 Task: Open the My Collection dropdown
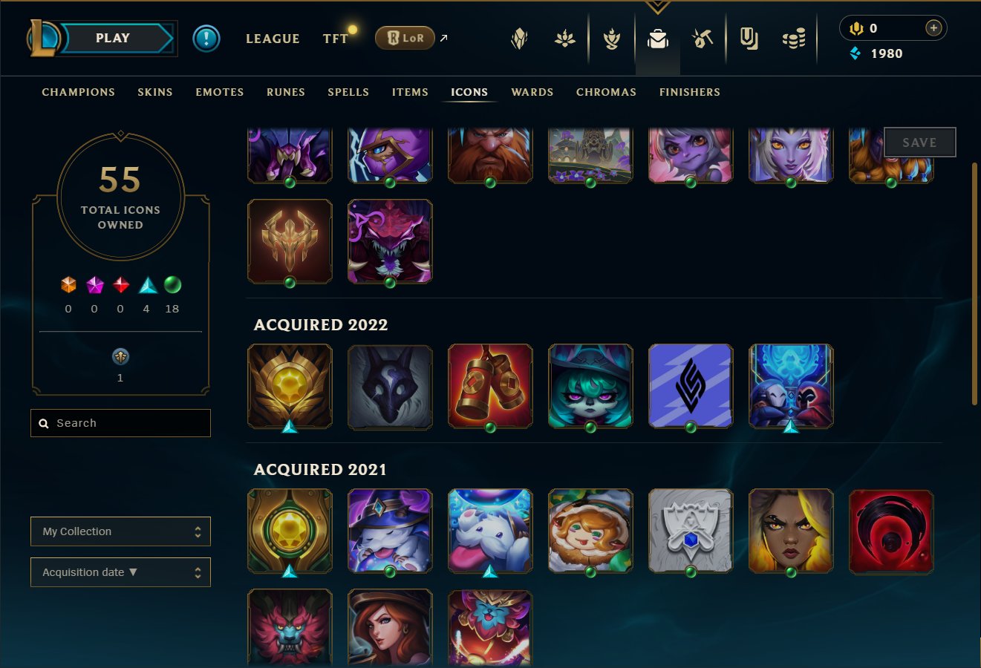tap(120, 531)
